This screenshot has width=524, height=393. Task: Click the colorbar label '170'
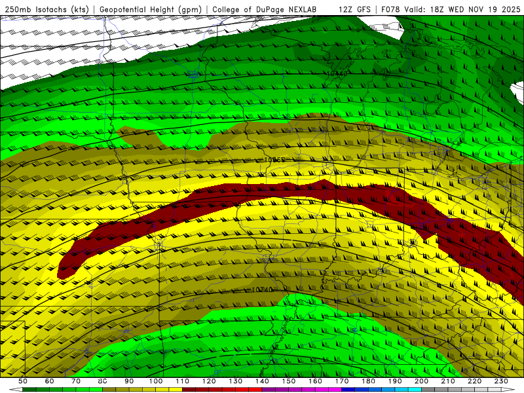(342, 381)
